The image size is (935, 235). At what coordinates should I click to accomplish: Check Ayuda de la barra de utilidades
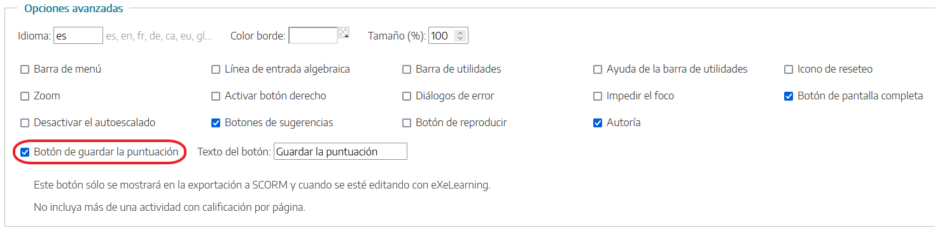(x=598, y=69)
